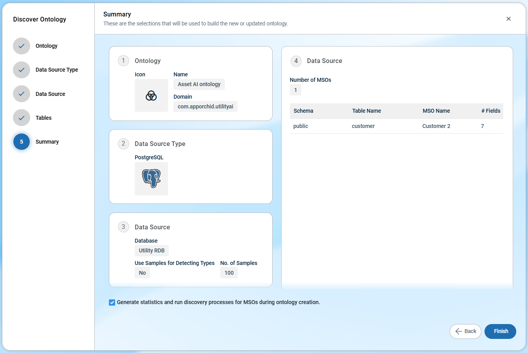528x353 pixels.
Task: Click the ontology three-circles icon
Action: click(151, 95)
